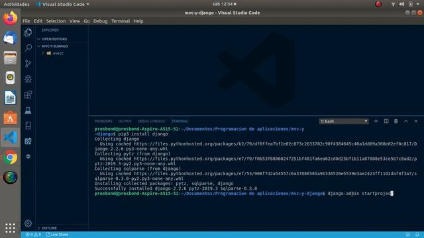The width and height of the screenshot is (424, 238).
Task: Close the terminal panel
Action: [416, 121]
